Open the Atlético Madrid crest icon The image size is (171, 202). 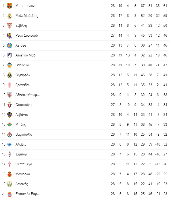10,55
